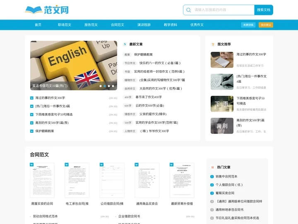
Task: Open 快乐的六一的作文（必备3篇）
Action: point(160,63)
